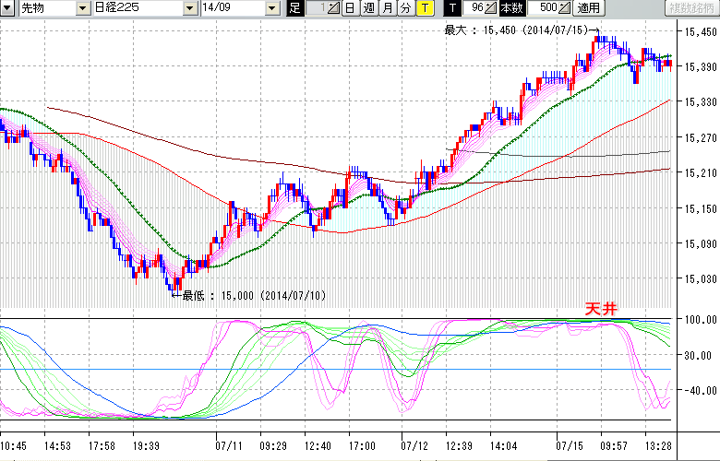Adjust the spinner next to 96

tap(491, 8)
